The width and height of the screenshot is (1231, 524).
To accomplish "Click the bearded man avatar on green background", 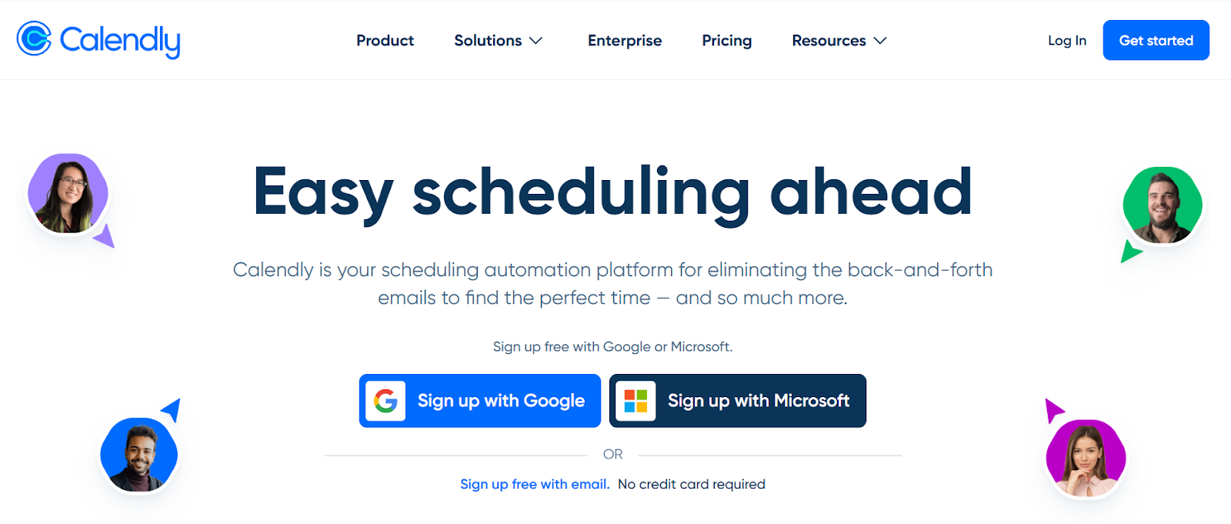I will tap(1162, 205).
